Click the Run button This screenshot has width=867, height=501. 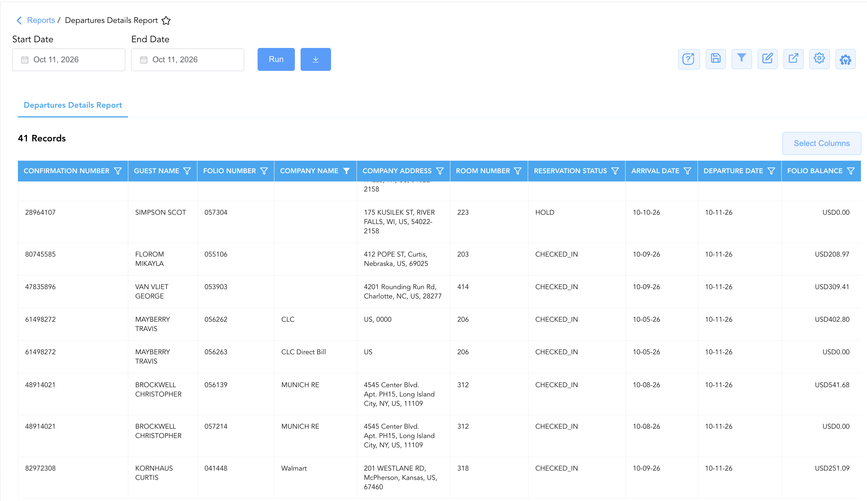tap(276, 59)
